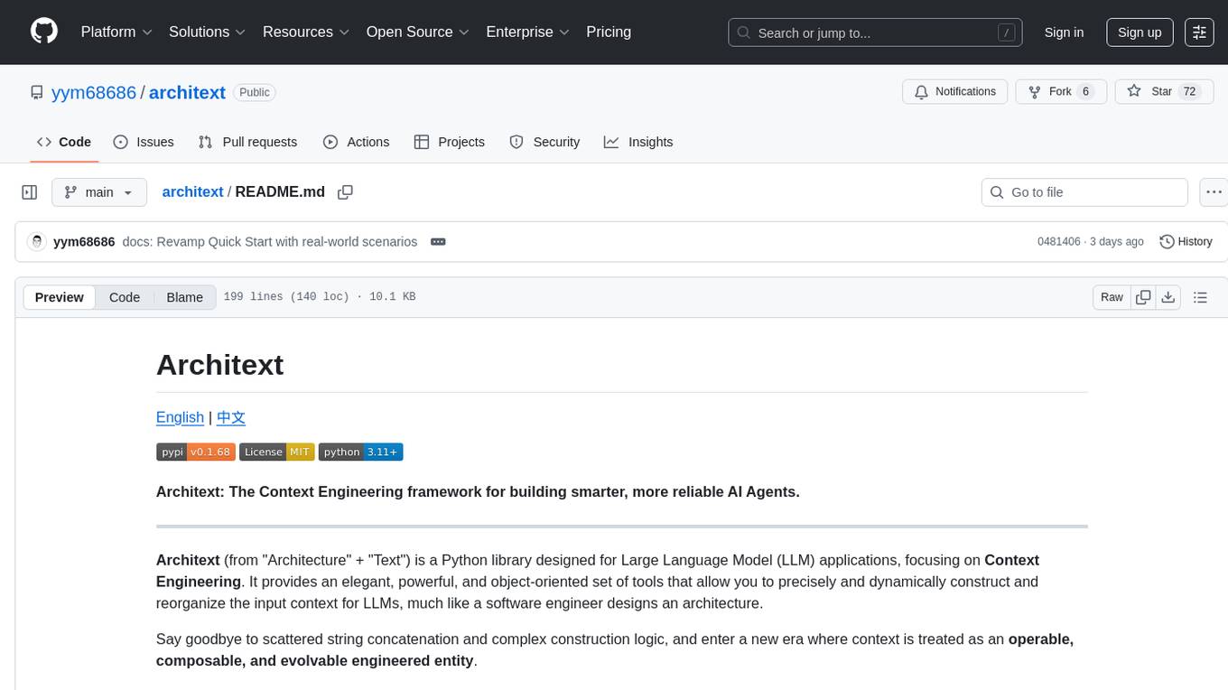Click Sign in
The height and width of the screenshot is (690, 1228).
[1064, 33]
